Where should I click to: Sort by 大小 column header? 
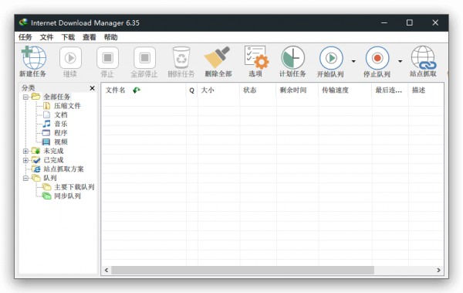tap(219, 90)
